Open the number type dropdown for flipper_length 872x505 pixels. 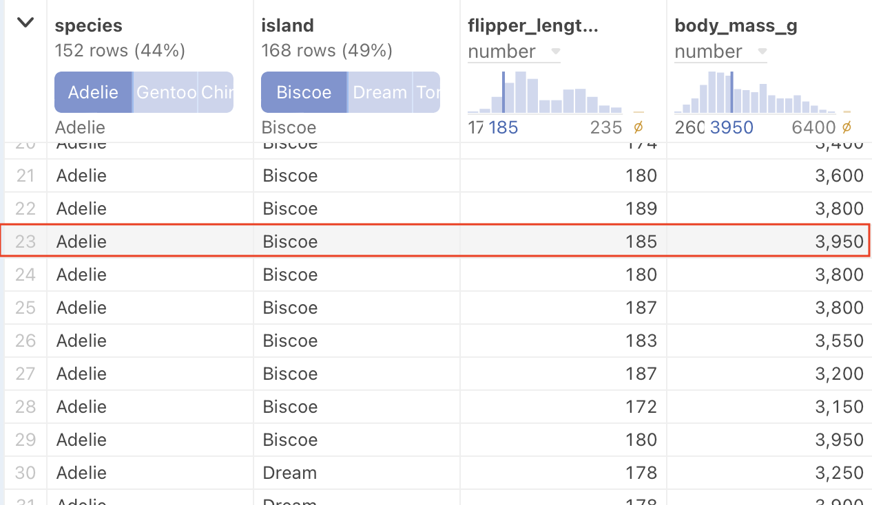555,51
